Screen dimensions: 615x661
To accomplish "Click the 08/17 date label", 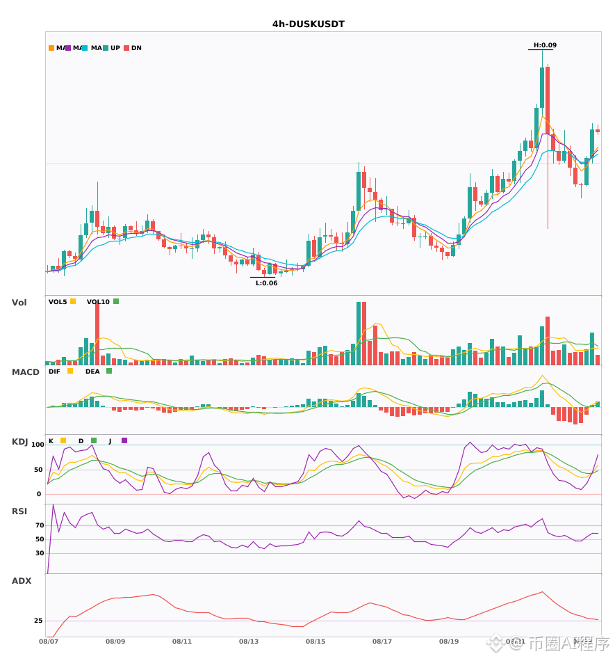I will tap(382, 642).
